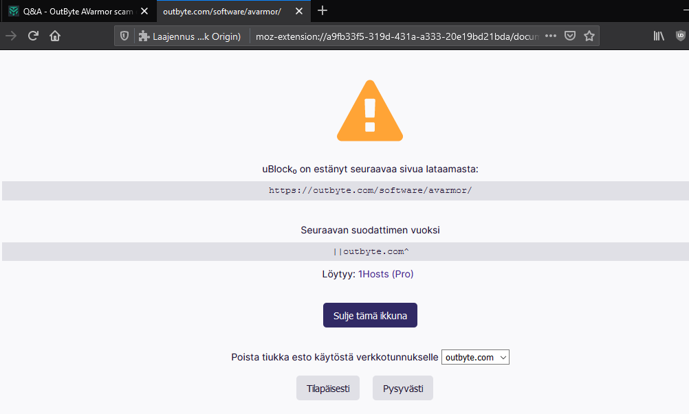Viewport: 689px width, 414px height.
Task: Close the outbyte.com/software/avarmor tab
Action: tap(299, 11)
